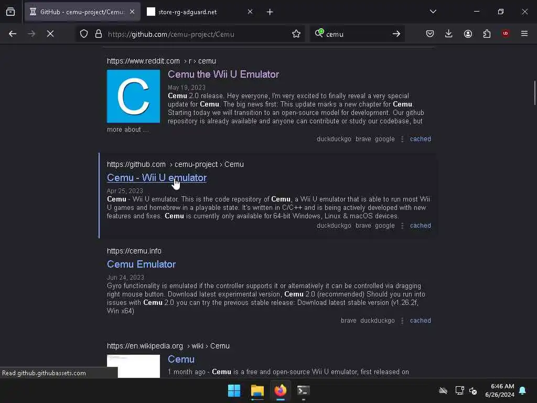Open cached version of the reddit result
Viewport: 537px width, 403px height.
pos(420,139)
